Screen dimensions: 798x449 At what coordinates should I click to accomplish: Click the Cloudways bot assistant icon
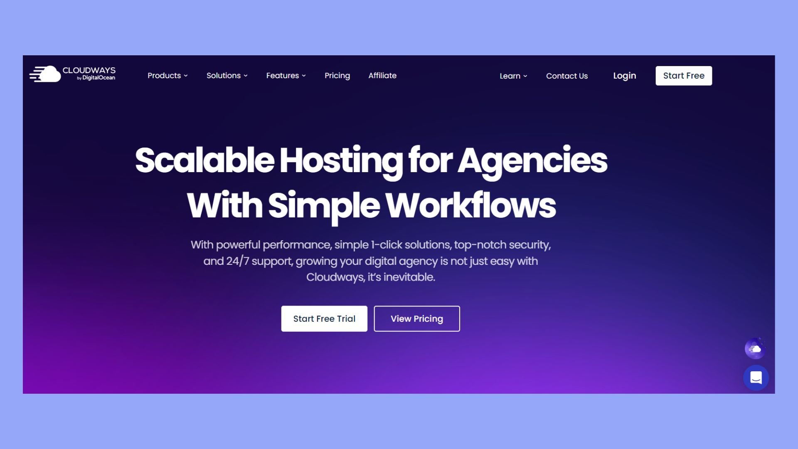(x=755, y=349)
